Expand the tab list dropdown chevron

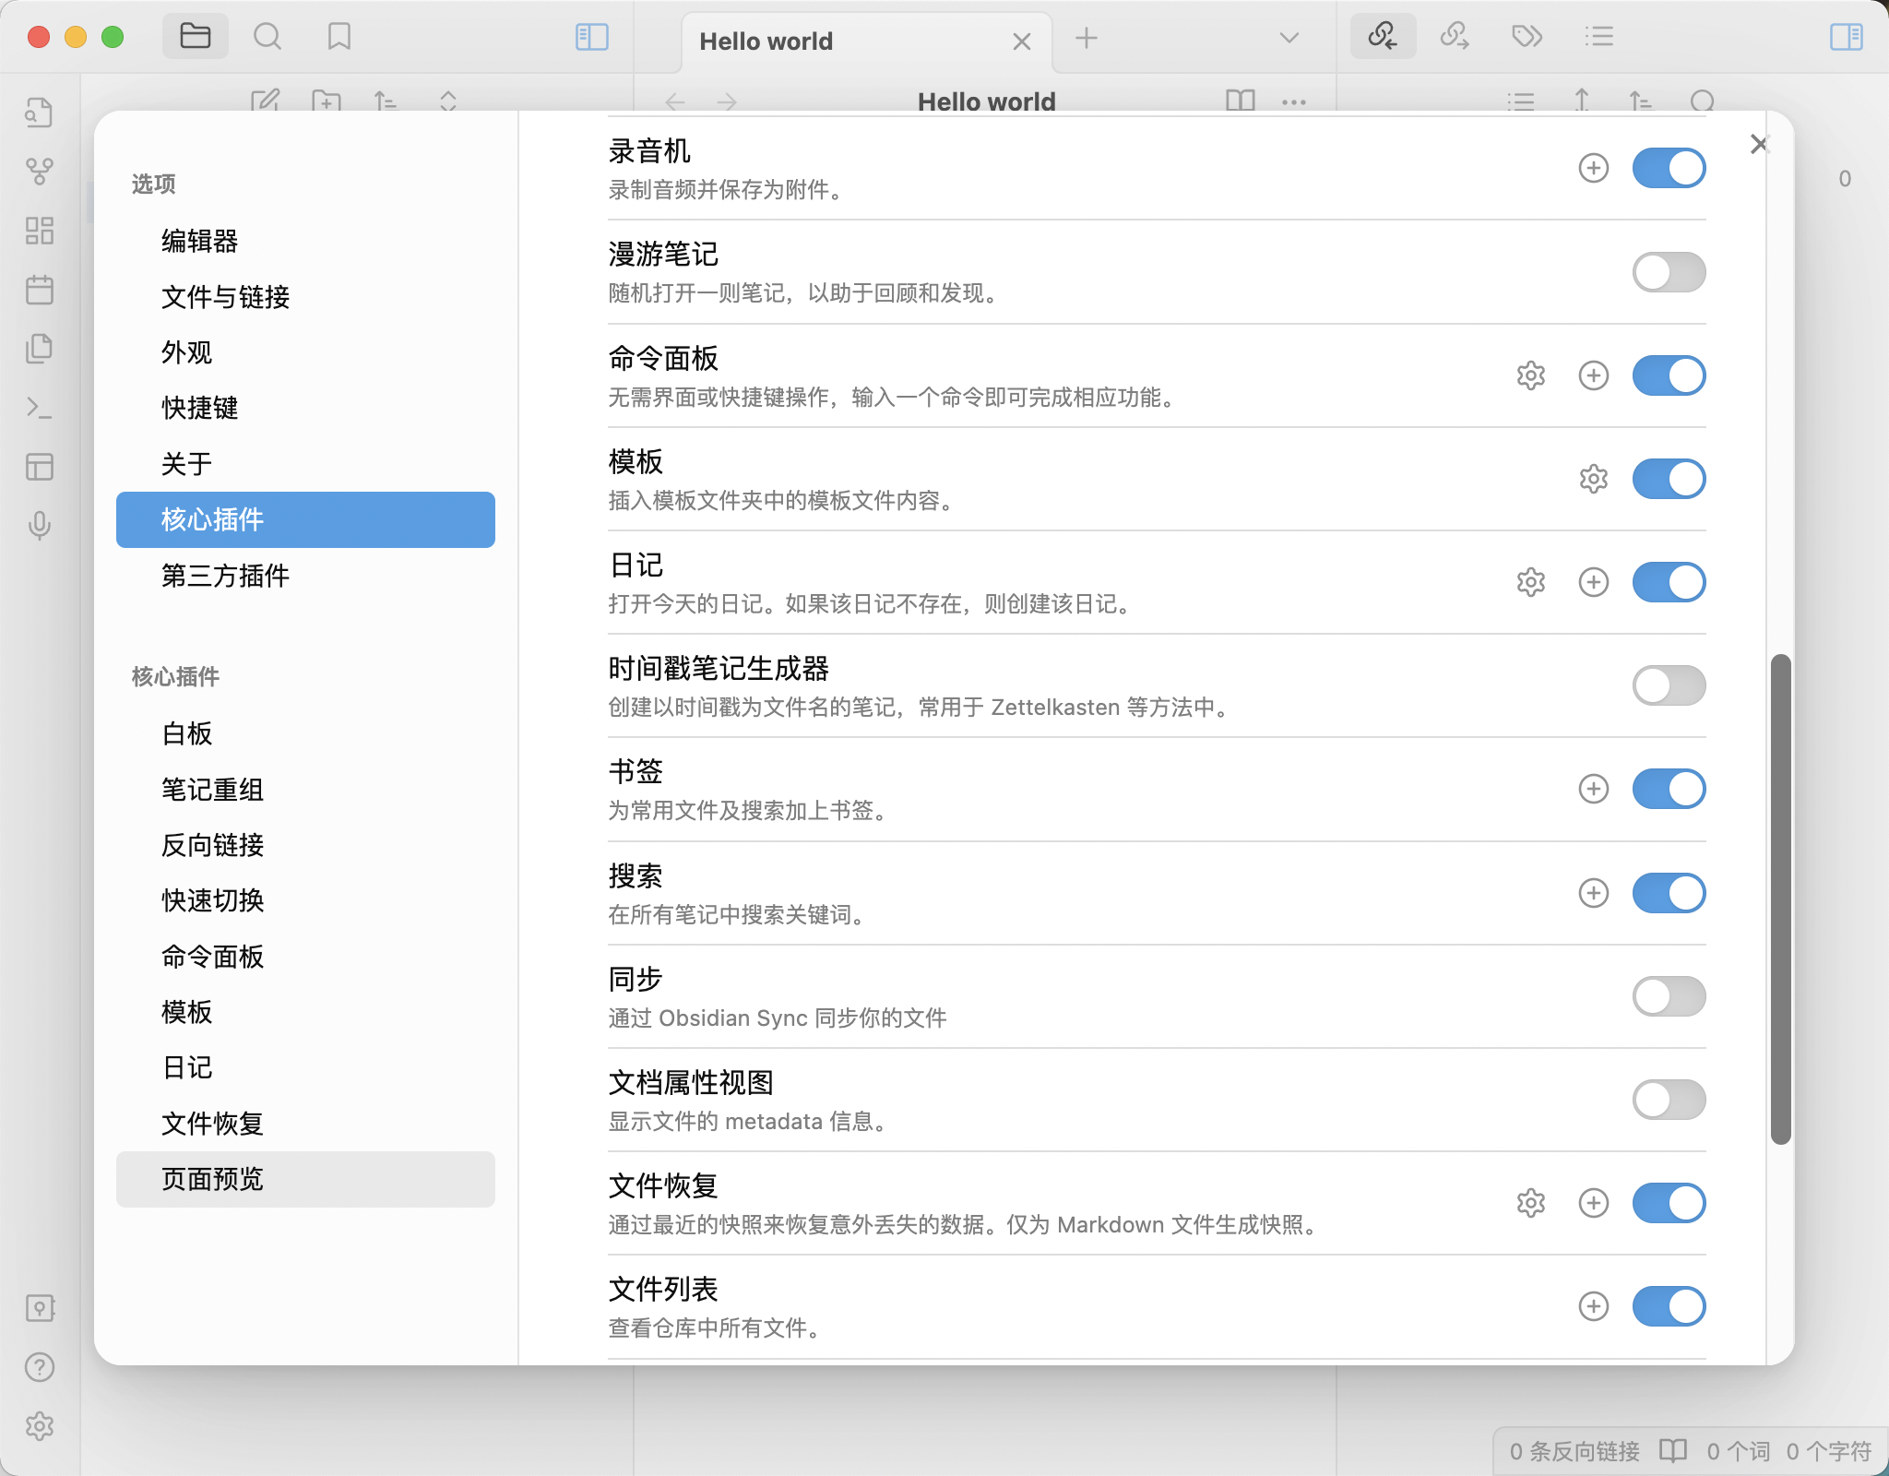tap(1289, 38)
